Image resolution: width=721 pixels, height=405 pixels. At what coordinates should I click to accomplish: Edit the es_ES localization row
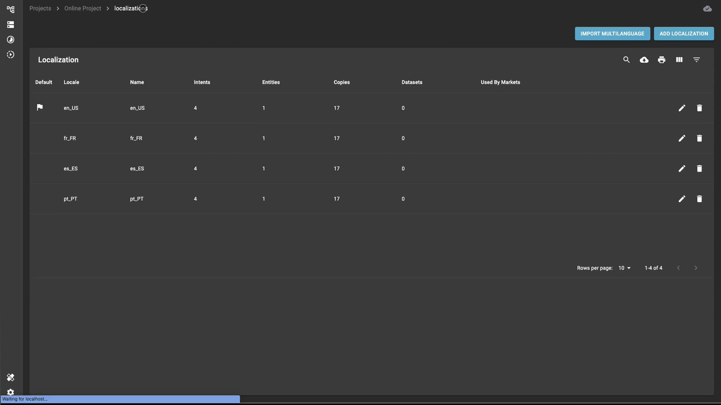pyautogui.click(x=682, y=169)
